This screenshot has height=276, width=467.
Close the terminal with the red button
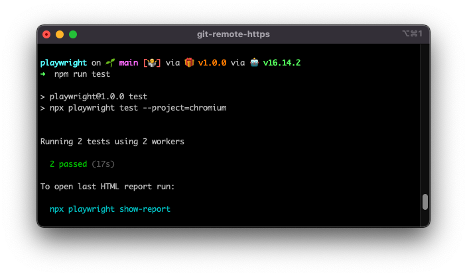tap(46, 34)
